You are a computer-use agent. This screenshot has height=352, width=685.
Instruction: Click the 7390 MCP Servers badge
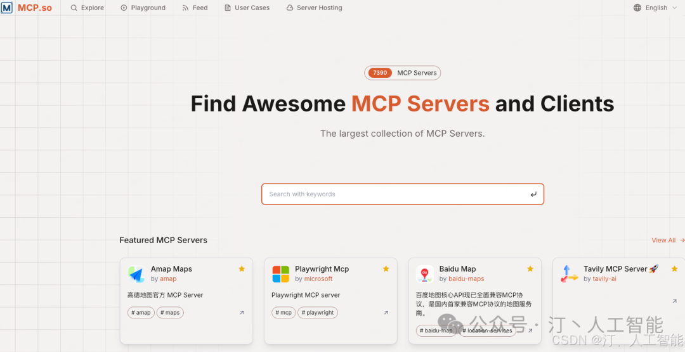[402, 73]
